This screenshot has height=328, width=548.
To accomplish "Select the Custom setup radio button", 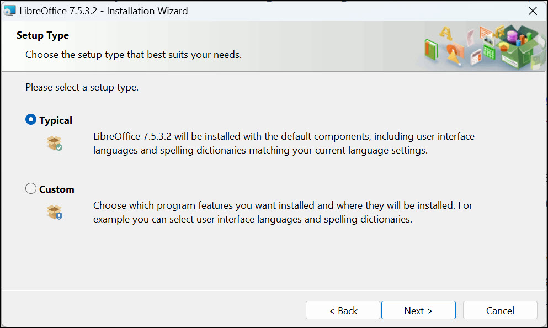I will [x=31, y=189].
